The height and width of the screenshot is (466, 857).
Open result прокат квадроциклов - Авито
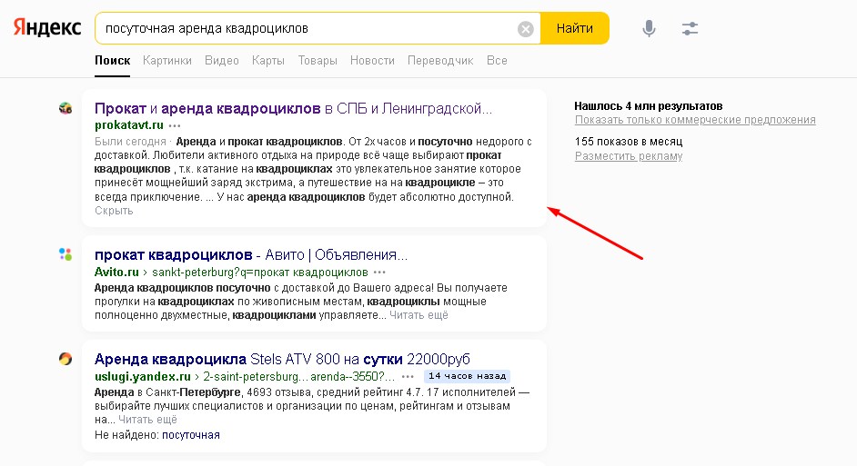point(251,255)
